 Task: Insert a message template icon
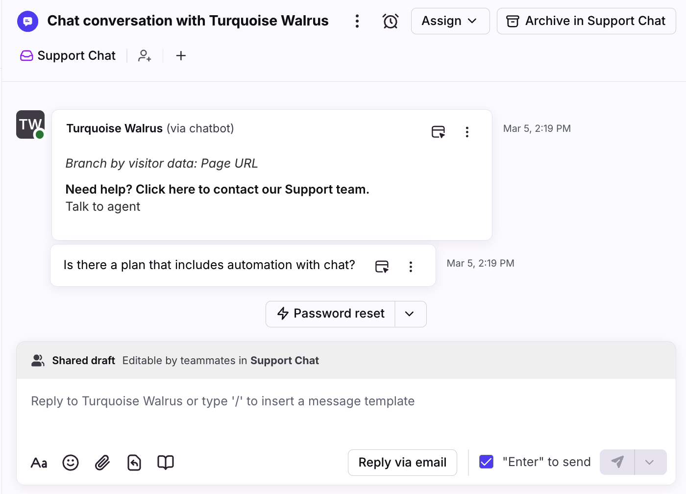pos(134,462)
